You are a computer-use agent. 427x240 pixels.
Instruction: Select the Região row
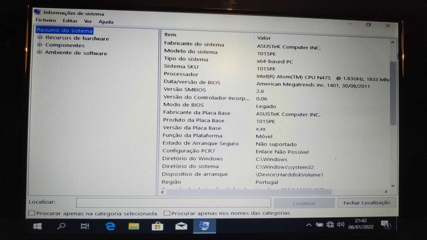tap(276, 182)
